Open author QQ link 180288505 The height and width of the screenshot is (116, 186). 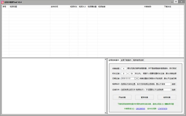[x=140, y=109]
